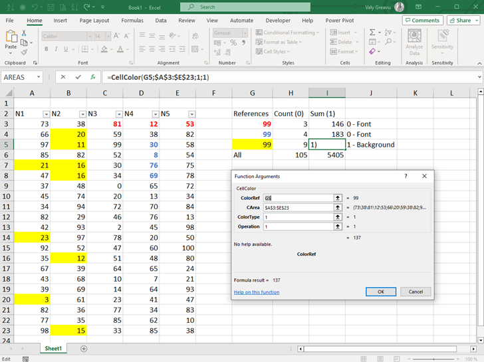Expand the Name Box function dropdown

tap(39, 77)
